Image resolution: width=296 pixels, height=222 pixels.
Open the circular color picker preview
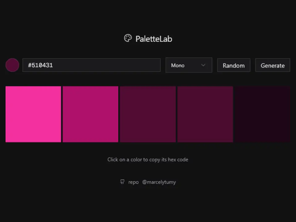[12, 65]
